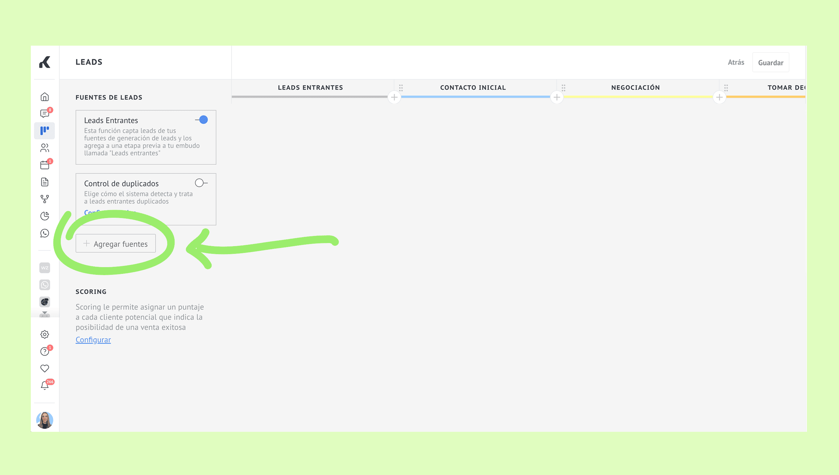Screen dimensions: 839x475
Task: Click the Agregar fuentes button
Action: pos(116,244)
